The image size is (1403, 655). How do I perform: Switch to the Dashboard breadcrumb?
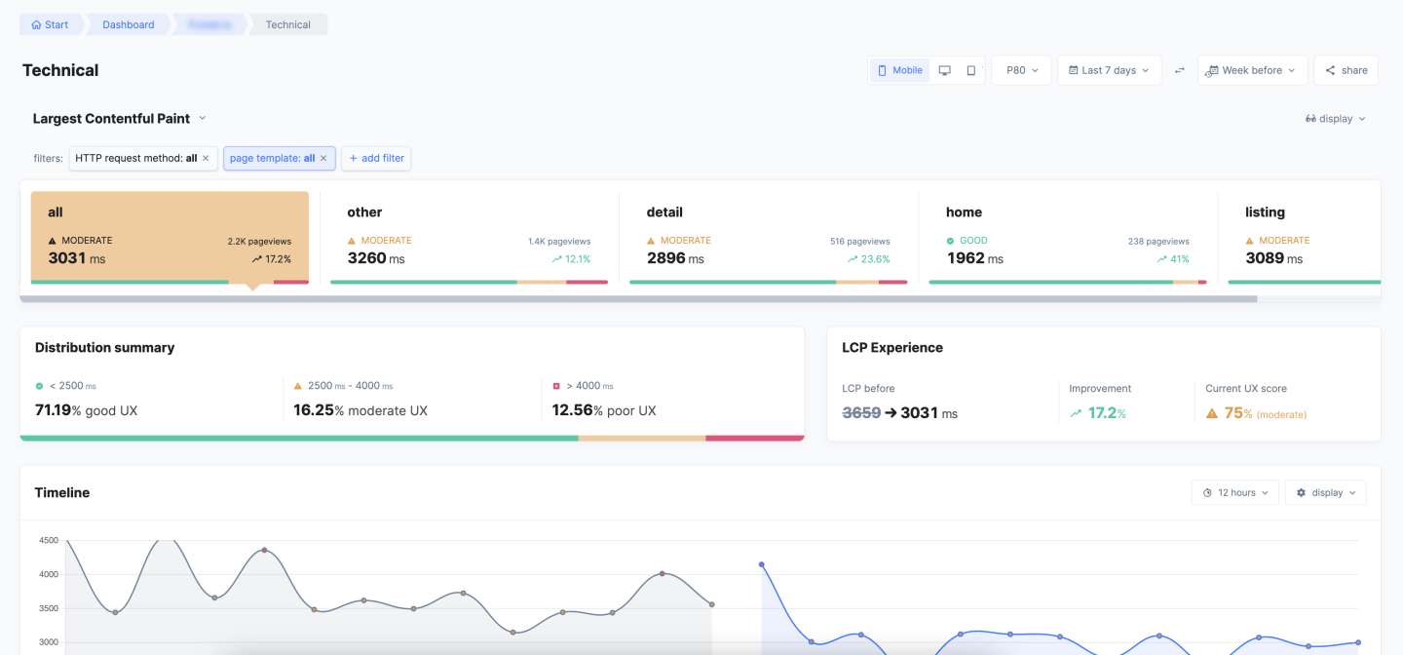(128, 23)
